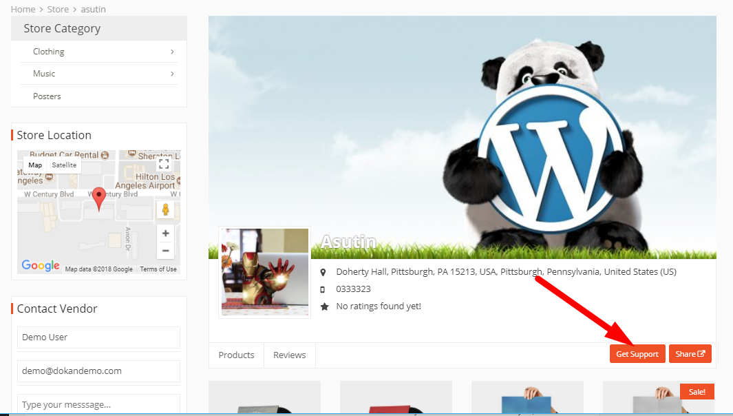Click the Street View pegman icon
Image resolution: width=733 pixels, height=416 pixels.
pyautogui.click(x=165, y=209)
